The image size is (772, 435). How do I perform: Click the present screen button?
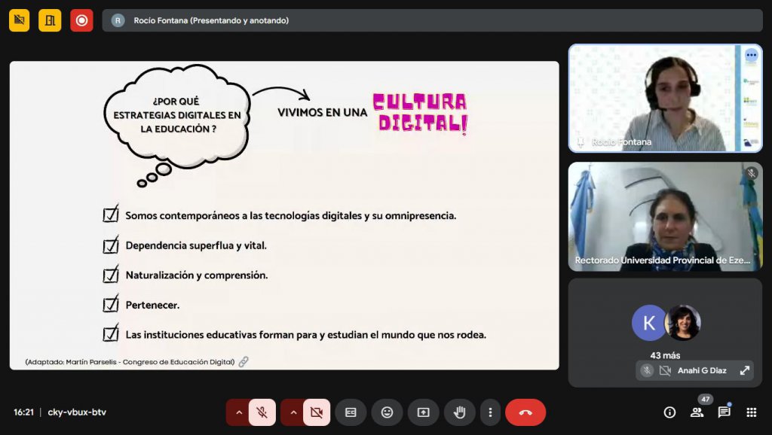[x=424, y=412]
